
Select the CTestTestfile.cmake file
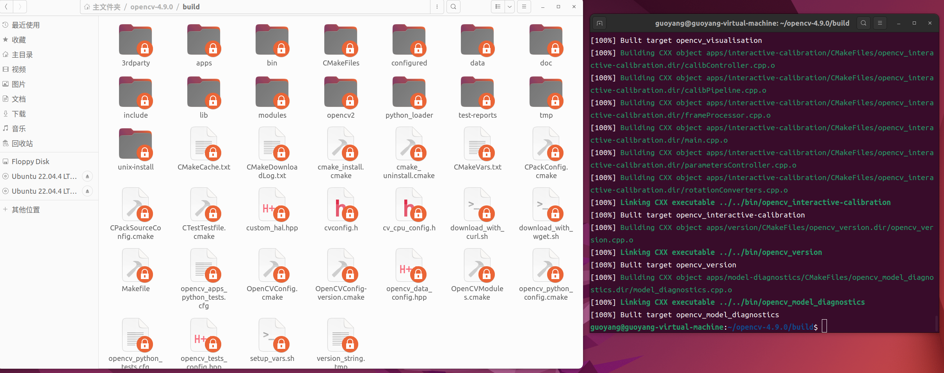[204, 214]
